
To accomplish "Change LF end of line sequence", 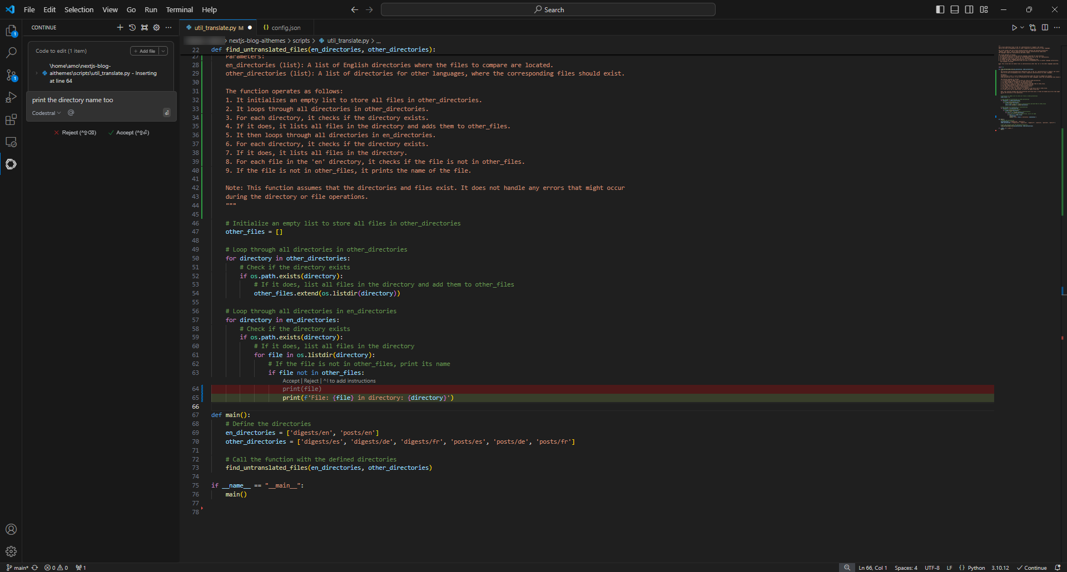I will [x=949, y=568].
